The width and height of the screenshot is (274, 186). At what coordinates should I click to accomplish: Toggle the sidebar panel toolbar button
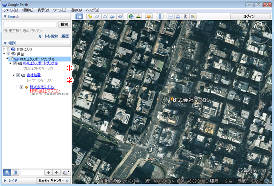pyautogui.click(x=79, y=16)
